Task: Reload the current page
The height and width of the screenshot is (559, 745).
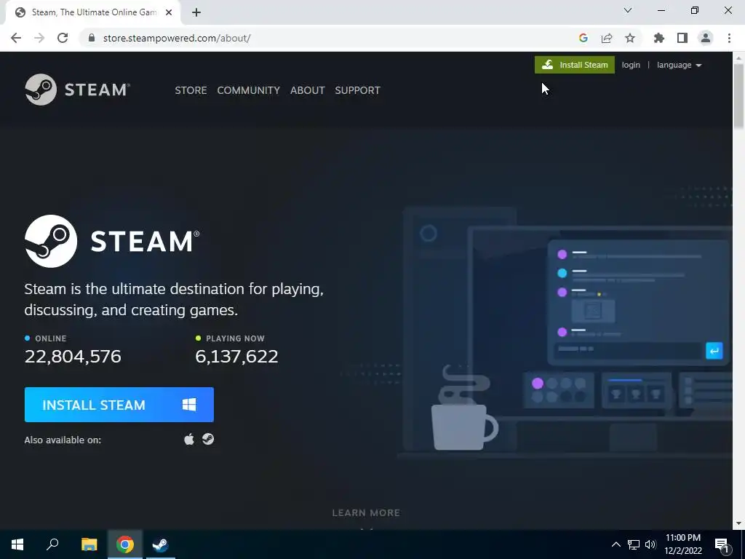Action: pyautogui.click(x=63, y=38)
